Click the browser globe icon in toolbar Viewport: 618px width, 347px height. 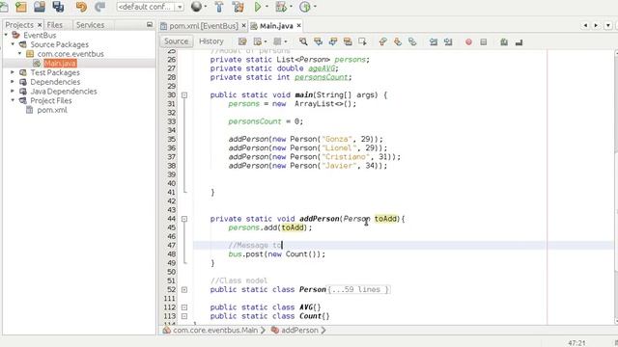(196, 7)
